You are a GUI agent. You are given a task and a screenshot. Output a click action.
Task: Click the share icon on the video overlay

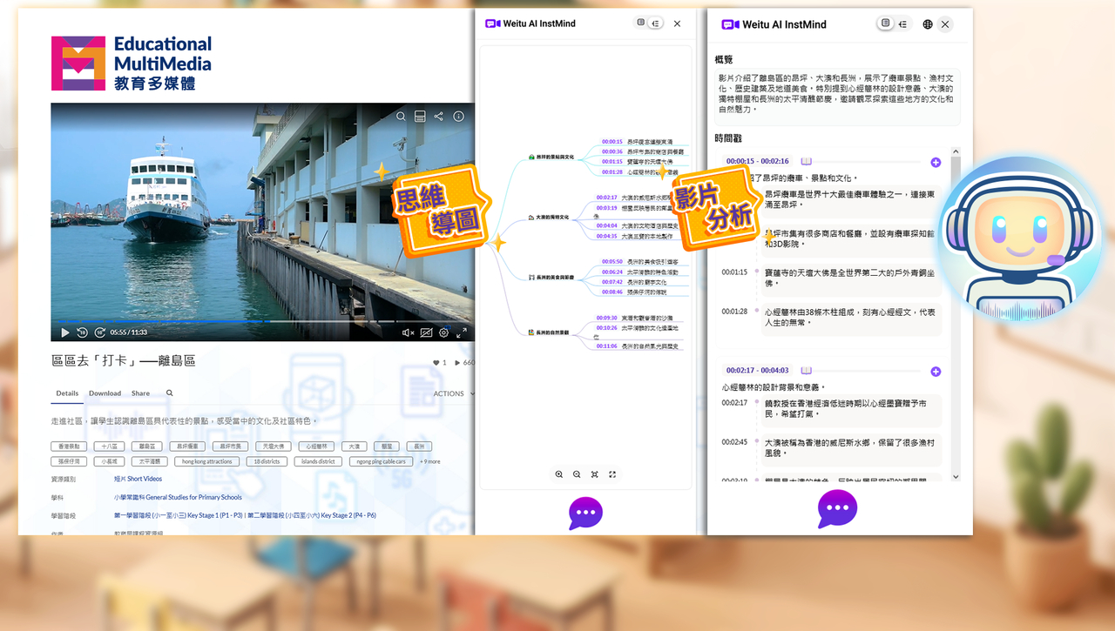click(439, 116)
